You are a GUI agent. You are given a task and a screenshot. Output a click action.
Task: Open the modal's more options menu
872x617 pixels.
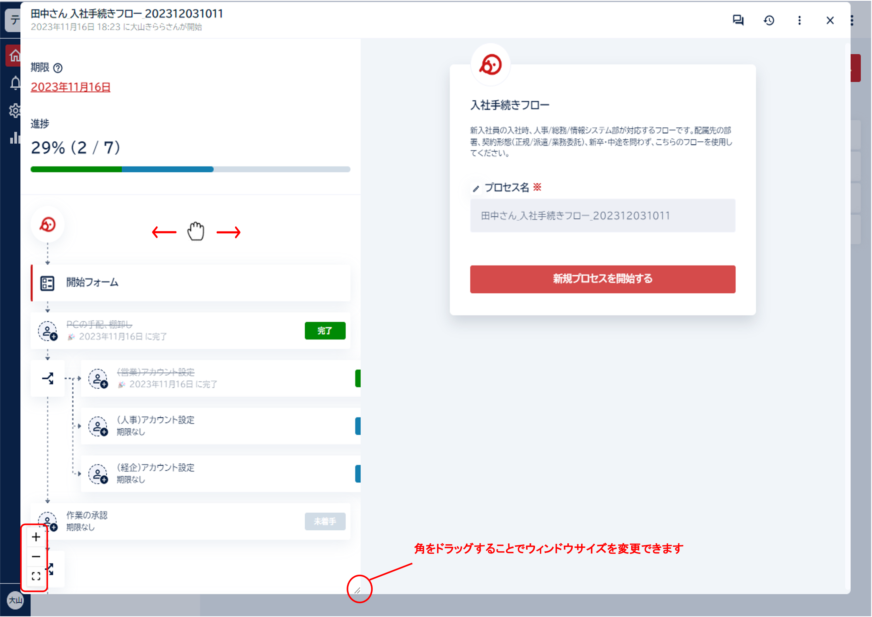[x=800, y=20]
